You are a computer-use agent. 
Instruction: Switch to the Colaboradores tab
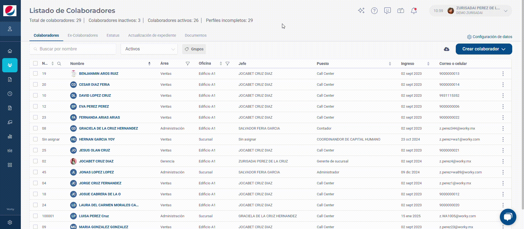46,35
